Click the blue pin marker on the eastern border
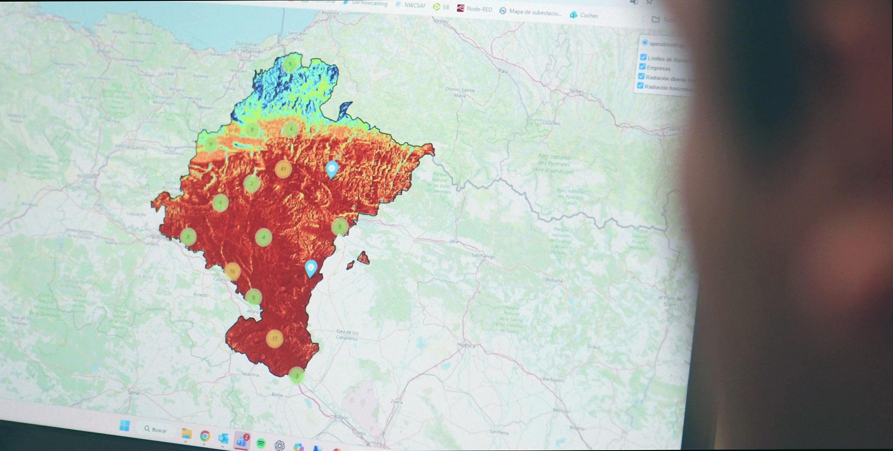The height and width of the screenshot is (451, 893). [311, 268]
